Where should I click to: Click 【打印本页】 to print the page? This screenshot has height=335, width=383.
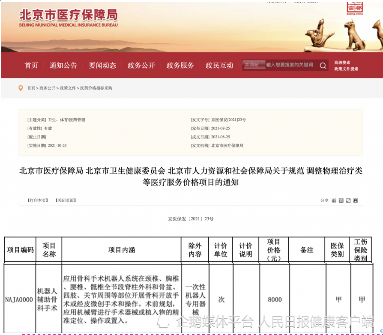click(38, 200)
